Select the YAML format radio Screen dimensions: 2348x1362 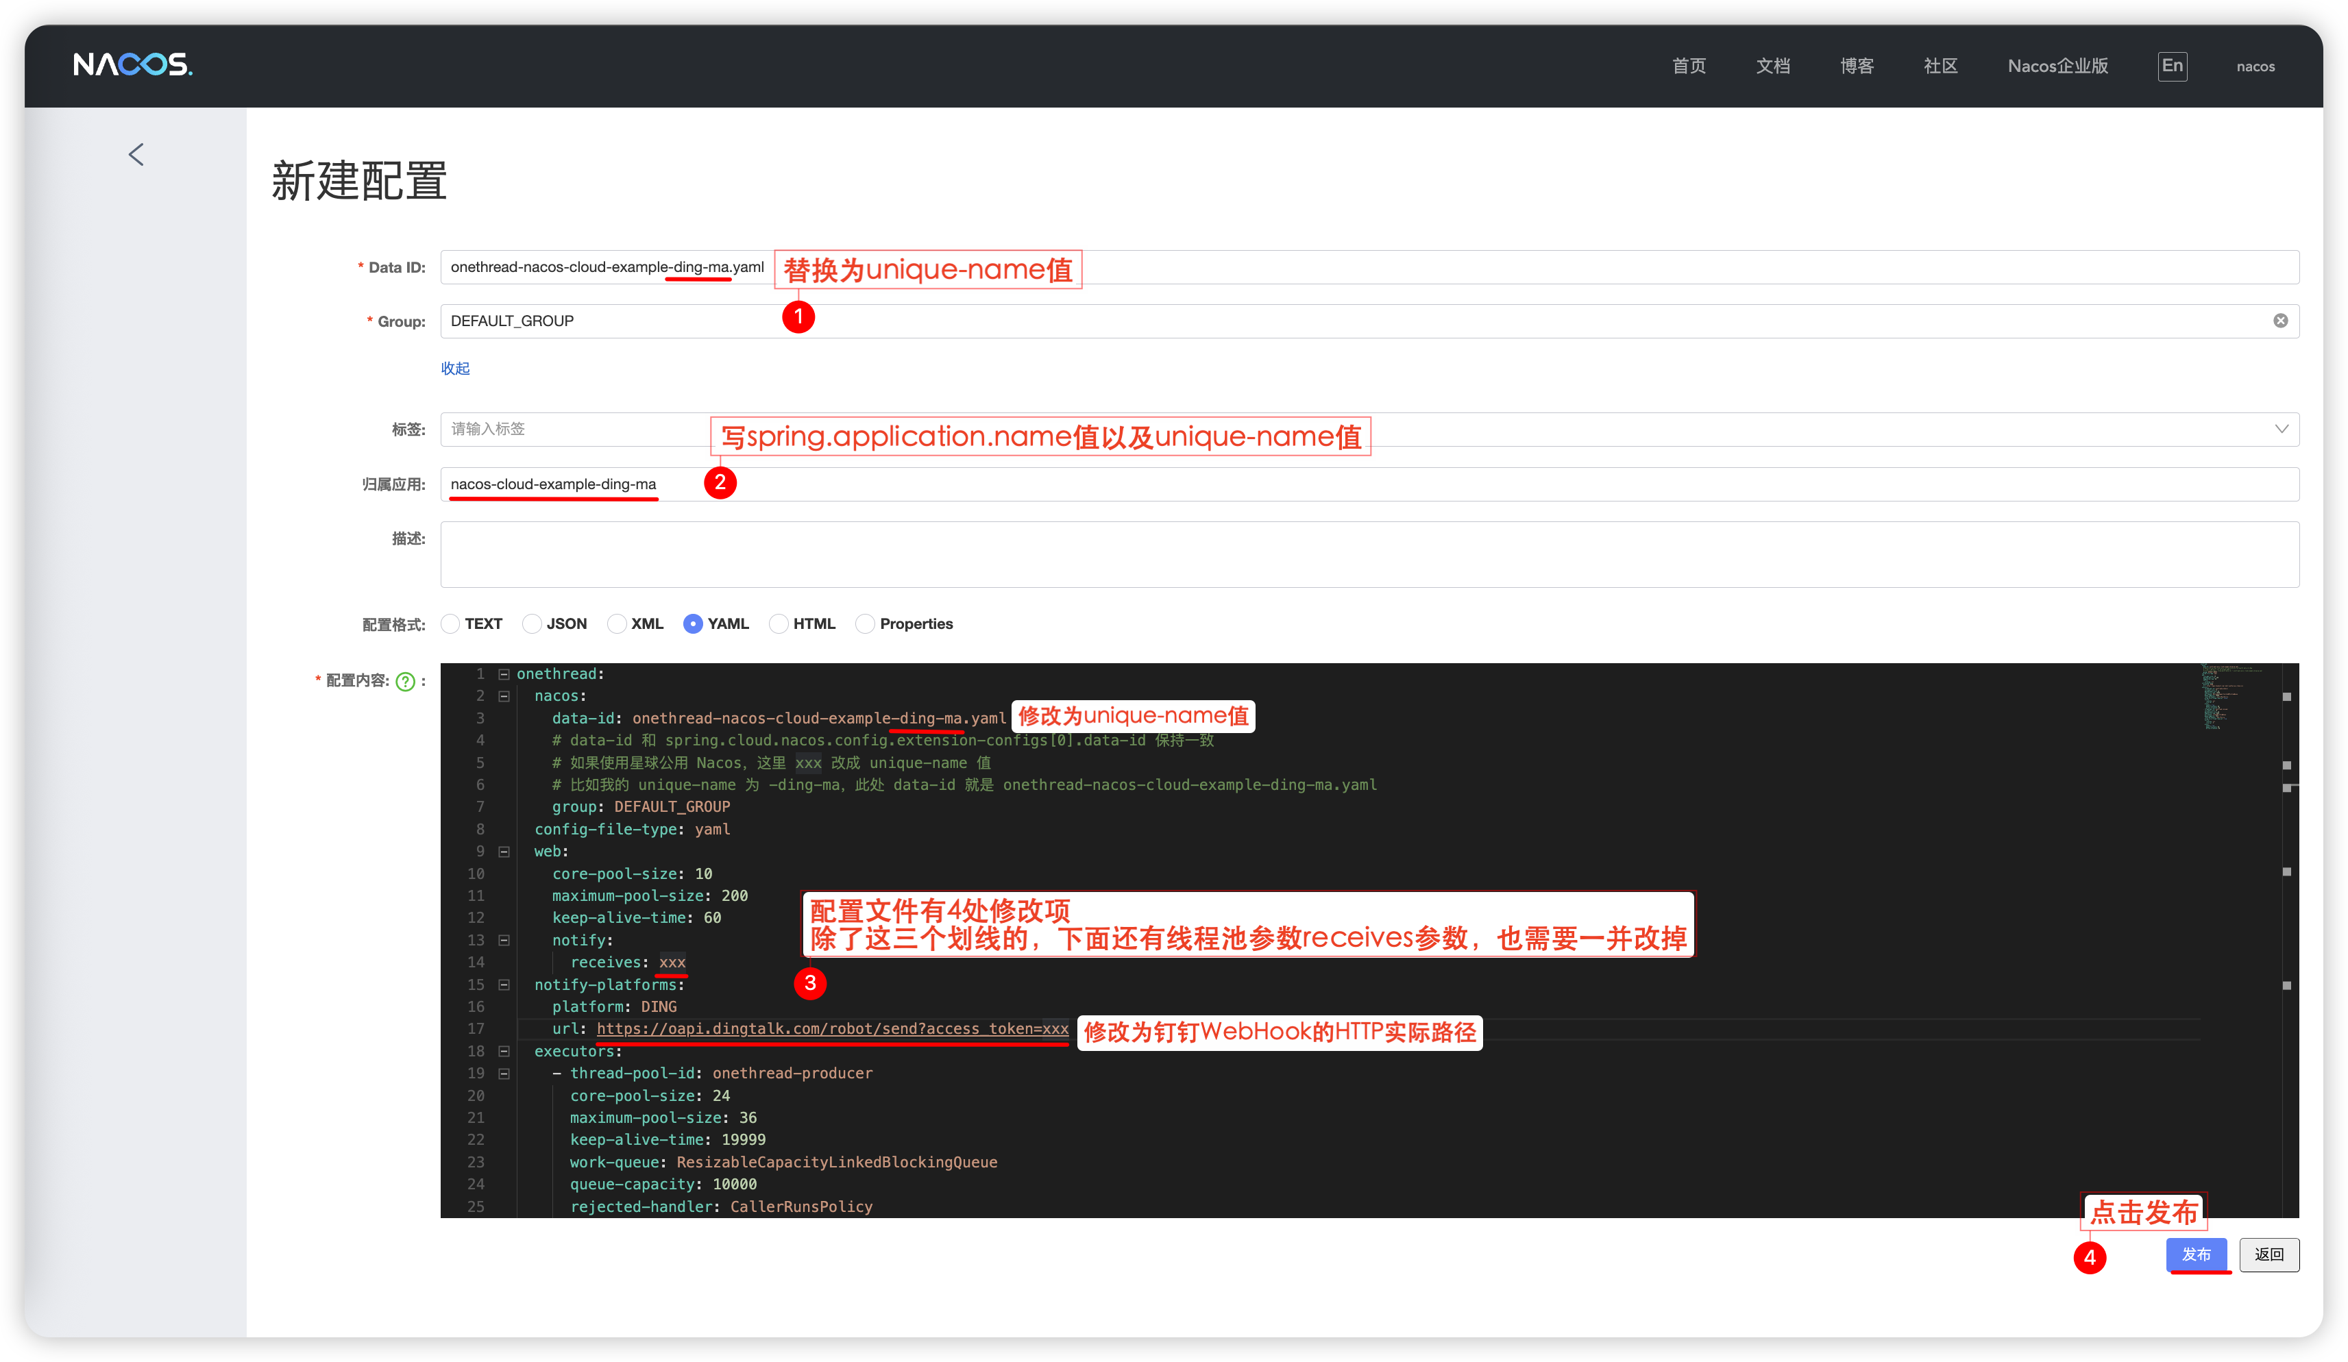tap(693, 624)
